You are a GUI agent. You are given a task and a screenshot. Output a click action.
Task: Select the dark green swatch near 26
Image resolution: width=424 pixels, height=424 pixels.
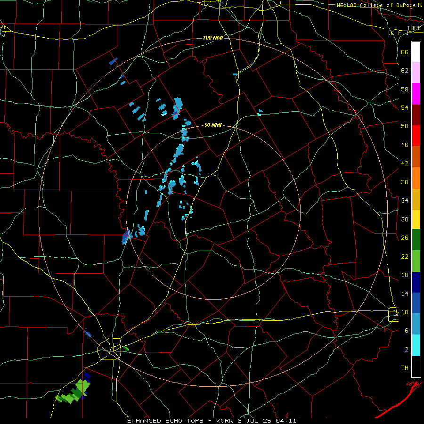[x=416, y=240]
